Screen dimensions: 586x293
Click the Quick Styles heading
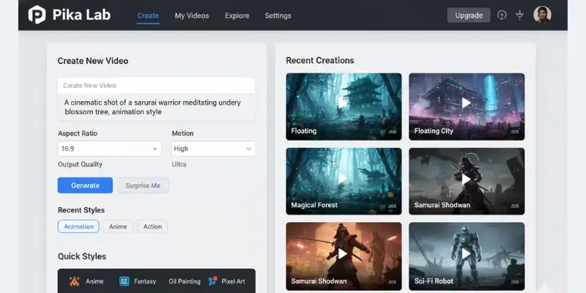[x=82, y=256]
